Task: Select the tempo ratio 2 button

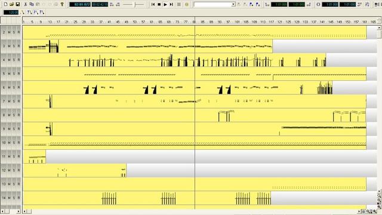Action: point(36,12)
